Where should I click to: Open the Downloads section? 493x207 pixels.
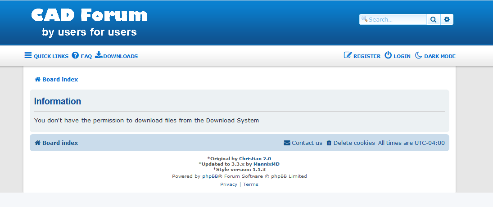120,56
